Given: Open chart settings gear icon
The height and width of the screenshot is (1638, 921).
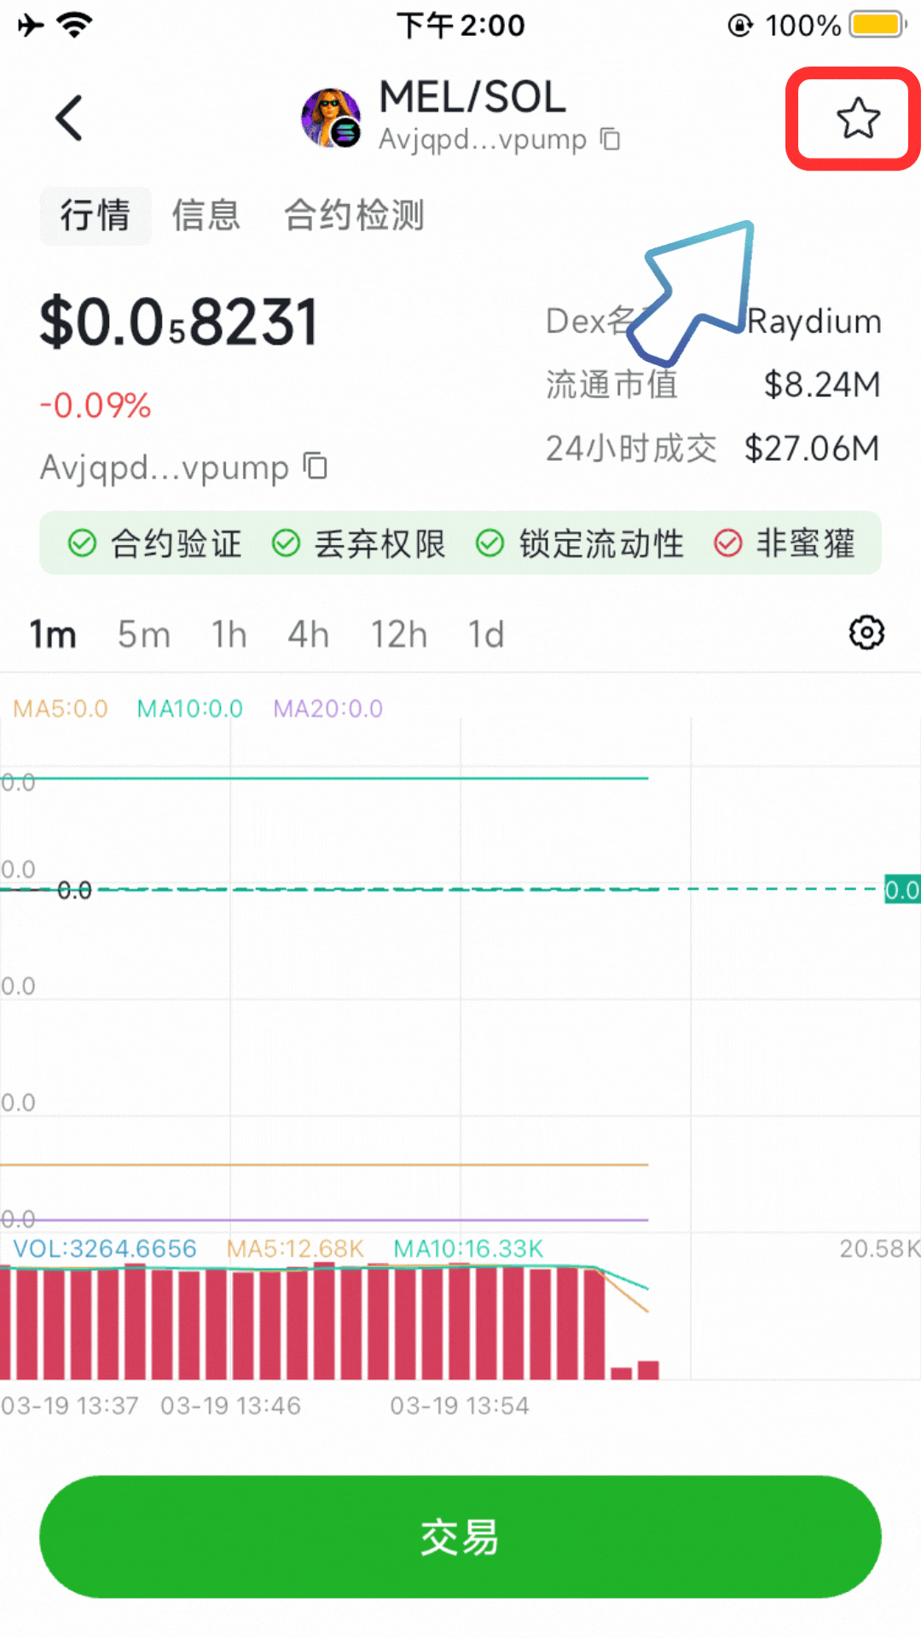Looking at the screenshot, I should click(866, 633).
